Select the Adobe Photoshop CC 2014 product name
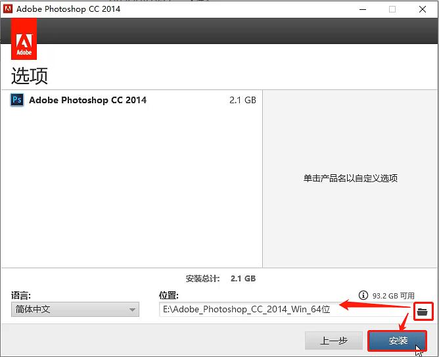This screenshot has height=357, width=439. [x=87, y=100]
